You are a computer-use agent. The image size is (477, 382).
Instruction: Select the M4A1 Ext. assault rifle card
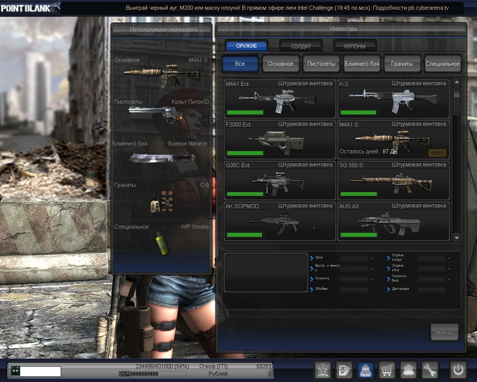pyautogui.click(x=280, y=98)
